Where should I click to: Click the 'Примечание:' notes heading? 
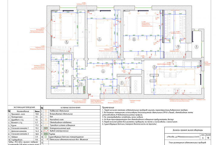point(108,108)
